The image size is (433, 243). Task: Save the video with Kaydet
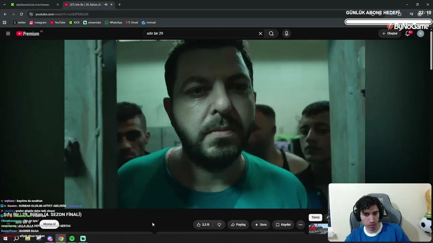click(x=283, y=224)
